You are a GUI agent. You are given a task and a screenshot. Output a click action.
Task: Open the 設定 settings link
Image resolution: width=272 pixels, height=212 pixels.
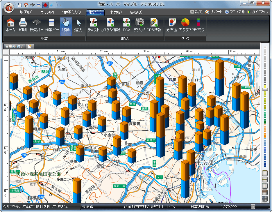coord(196,12)
